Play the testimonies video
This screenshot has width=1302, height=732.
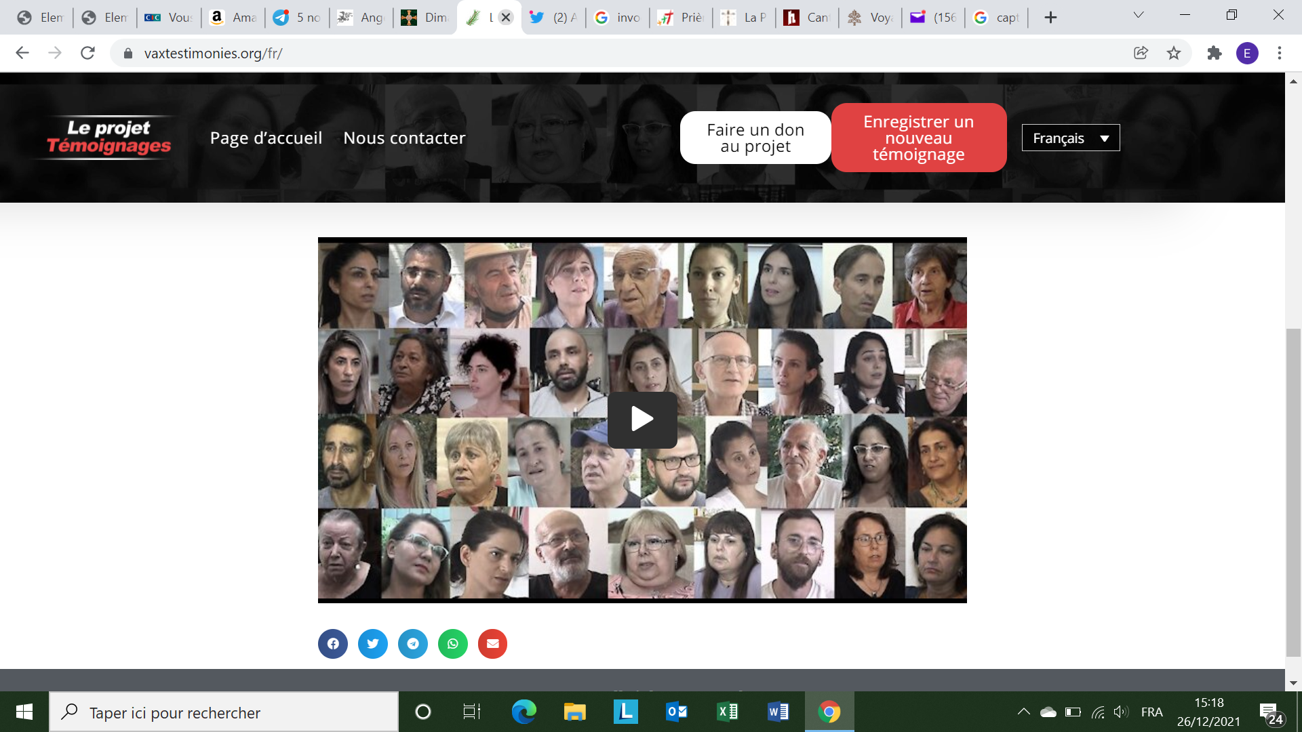642,420
